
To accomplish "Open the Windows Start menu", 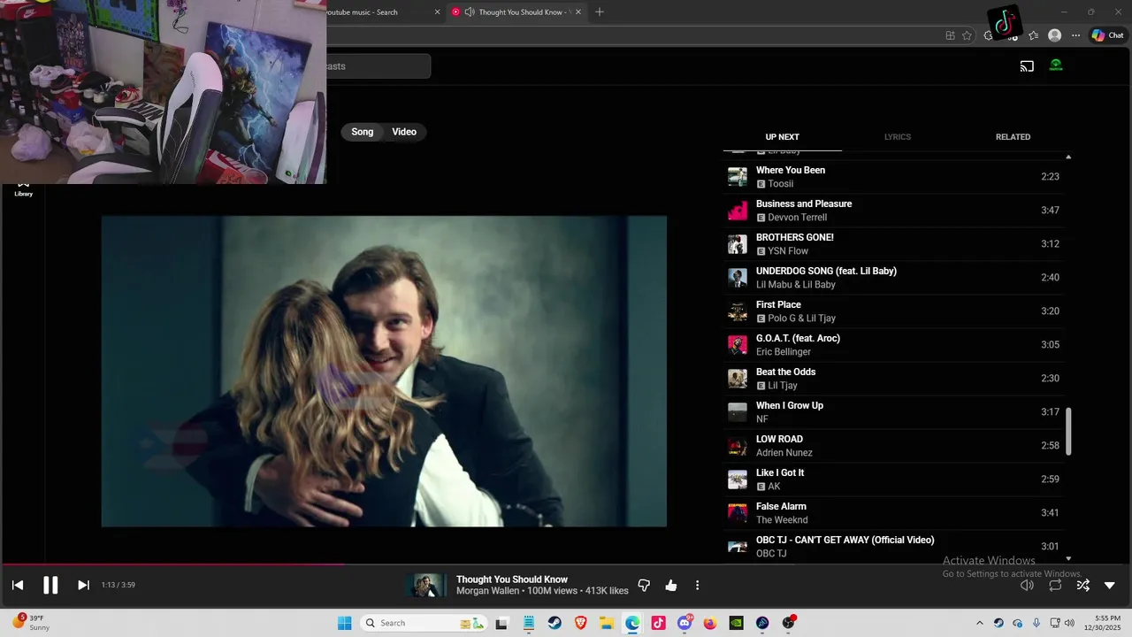I will coord(345,623).
